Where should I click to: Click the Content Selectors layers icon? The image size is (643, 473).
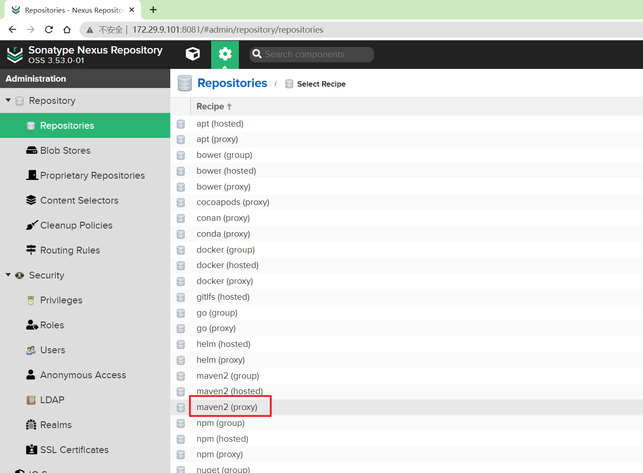[x=31, y=200]
